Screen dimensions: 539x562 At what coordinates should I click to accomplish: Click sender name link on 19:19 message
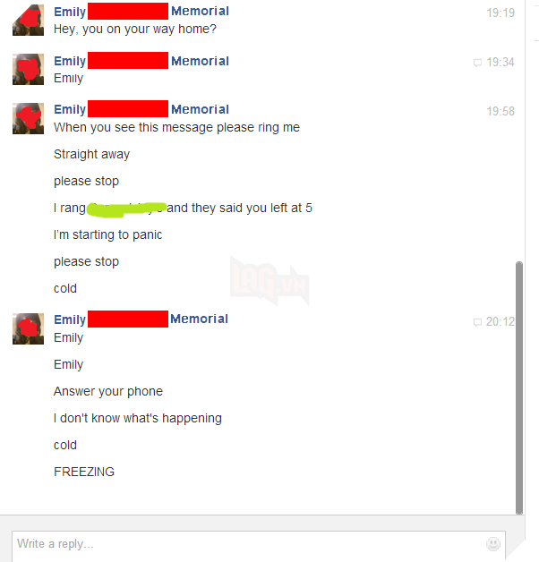(141, 12)
